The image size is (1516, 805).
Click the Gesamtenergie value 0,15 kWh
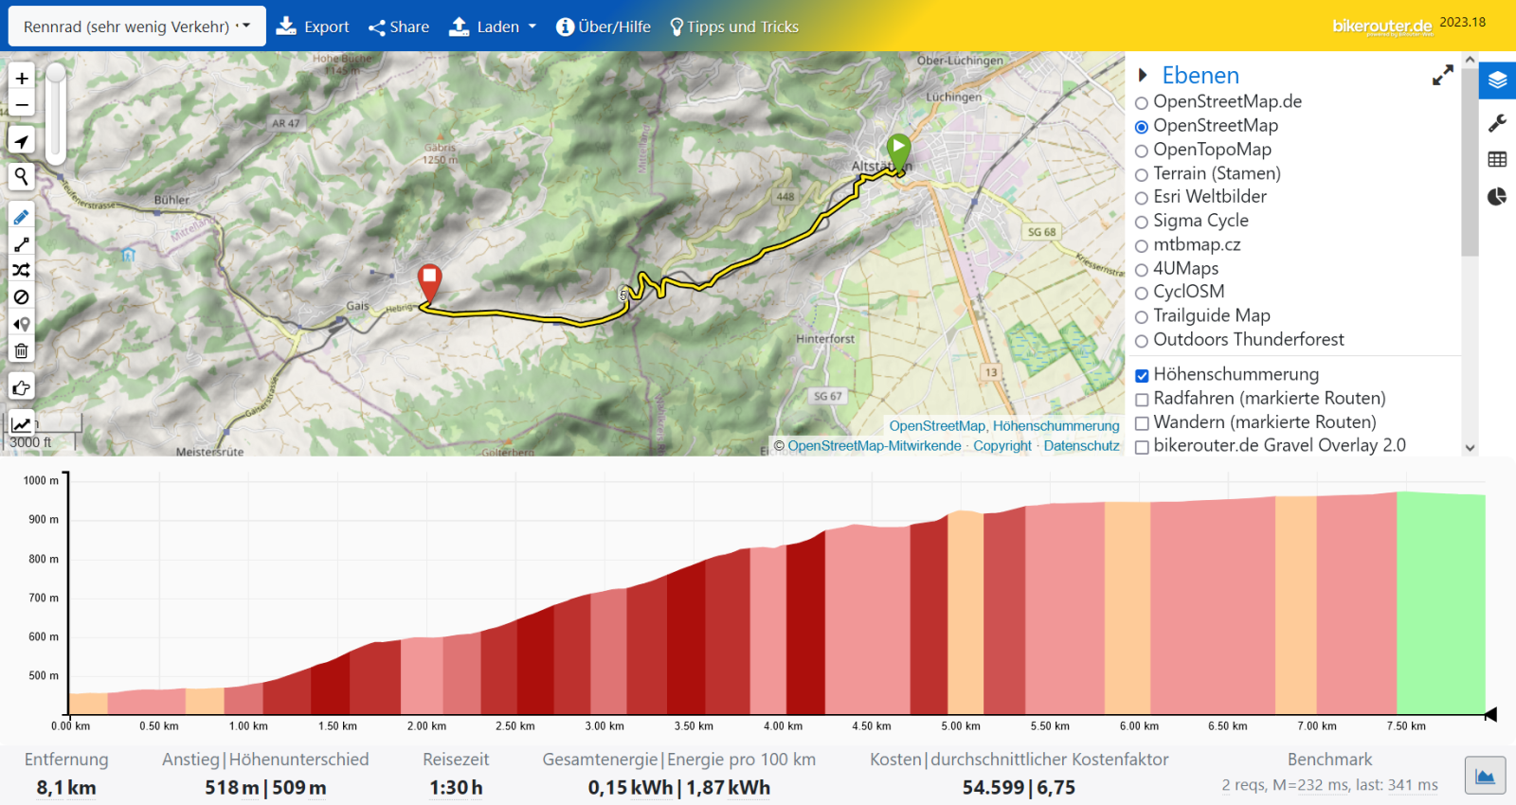(x=630, y=788)
